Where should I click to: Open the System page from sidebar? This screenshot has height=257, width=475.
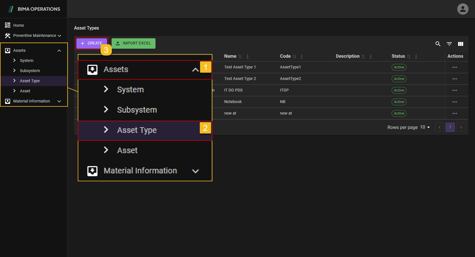click(x=26, y=61)
